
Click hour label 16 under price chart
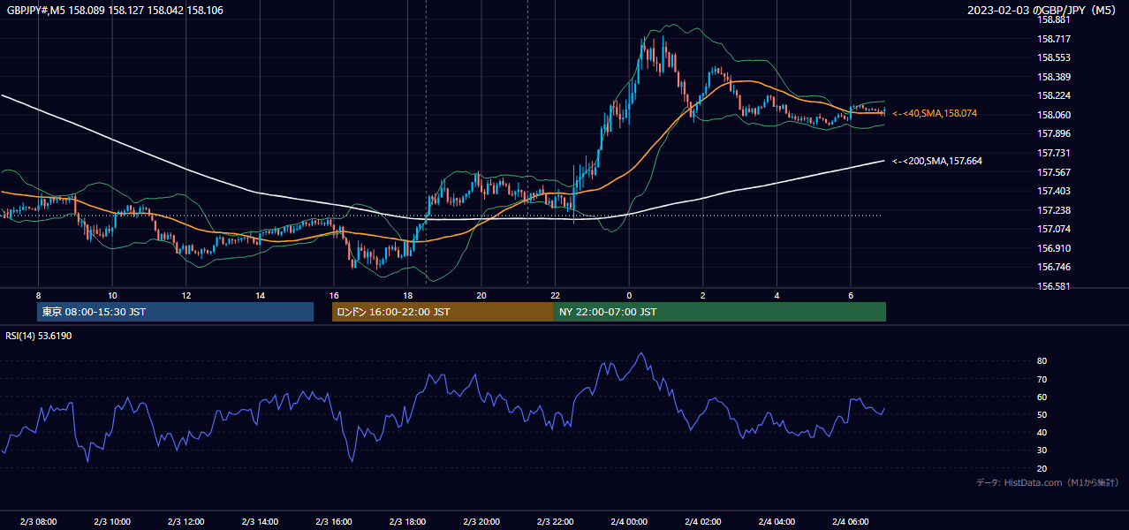pyautogui.click(x=334, y=295)
